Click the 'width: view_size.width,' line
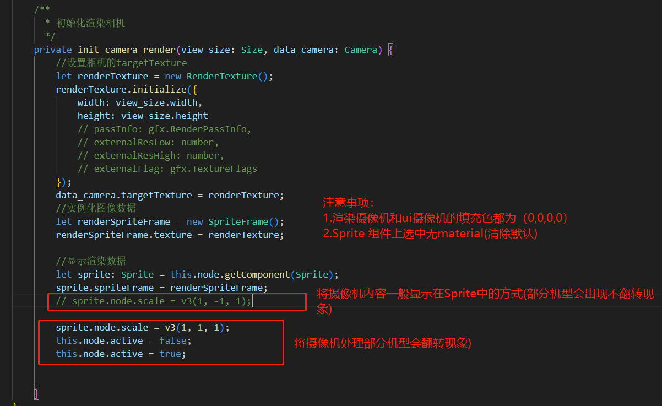This screenshot has height=406, width=662. 140,102
